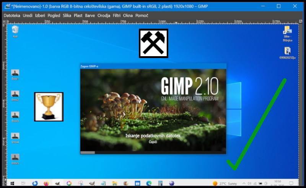Open the Orodja menu
Image resolution: width=306 pixels, height=188 pixels.
104,16
